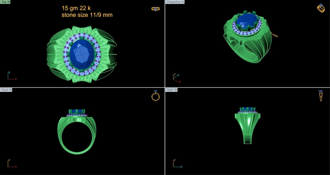Click the front-facing ring icon in Front viewport

[156, 96]
